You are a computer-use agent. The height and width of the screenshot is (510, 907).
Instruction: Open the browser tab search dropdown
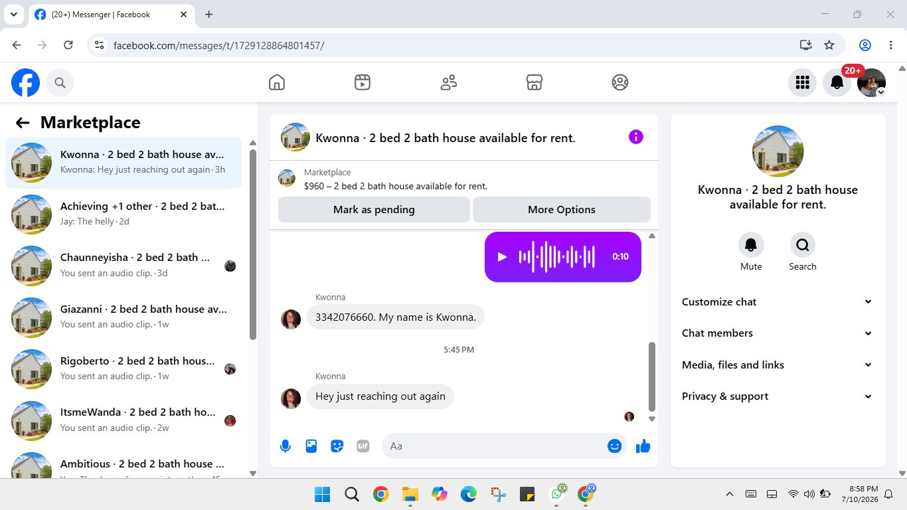click(x=13, y=14)
